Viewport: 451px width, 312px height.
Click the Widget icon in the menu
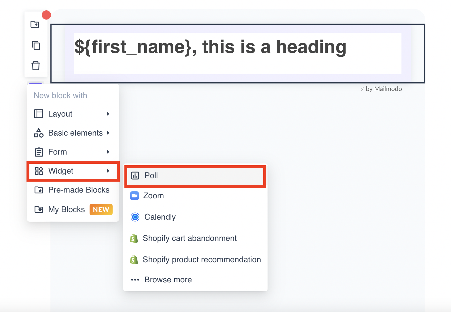39,171
